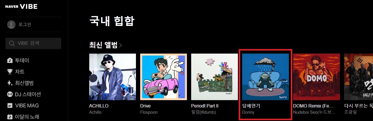Expand 최신 앨범 section via chevron arrow
The height and width of the screenshot is (121, 373).
[x=121, y=45]
